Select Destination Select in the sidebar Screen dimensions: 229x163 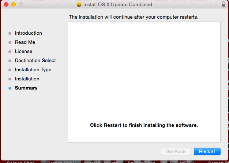click(x=35, y=60)
